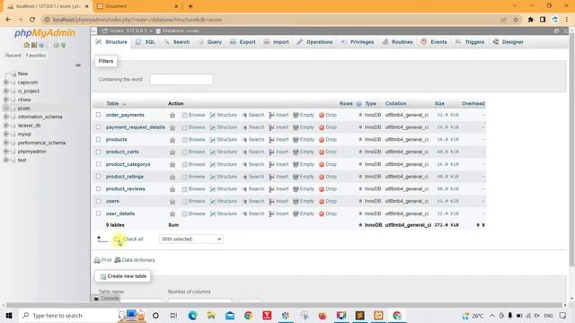
Task: Open the Import tab
Action: 277,42
